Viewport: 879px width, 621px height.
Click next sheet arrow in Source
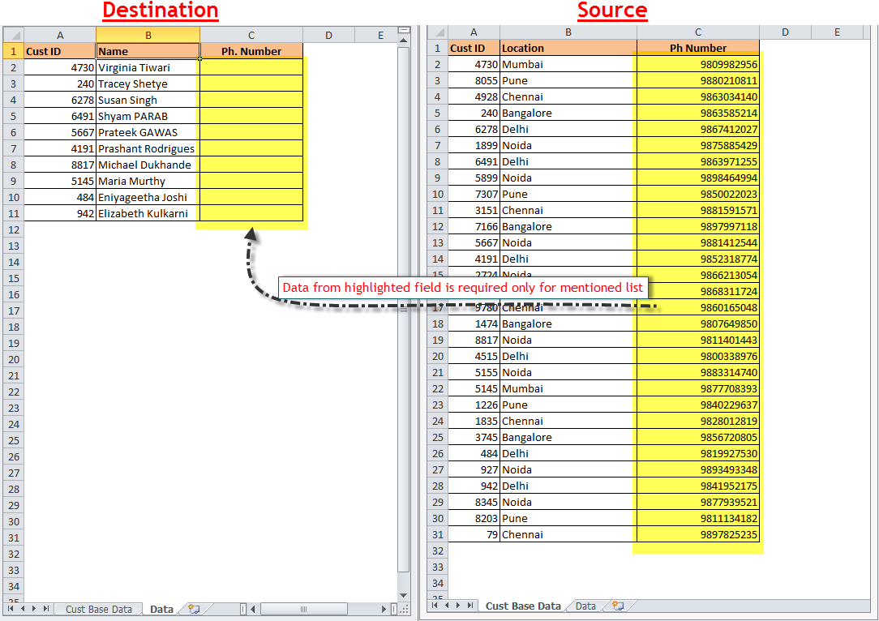click(x=458, y=606)
